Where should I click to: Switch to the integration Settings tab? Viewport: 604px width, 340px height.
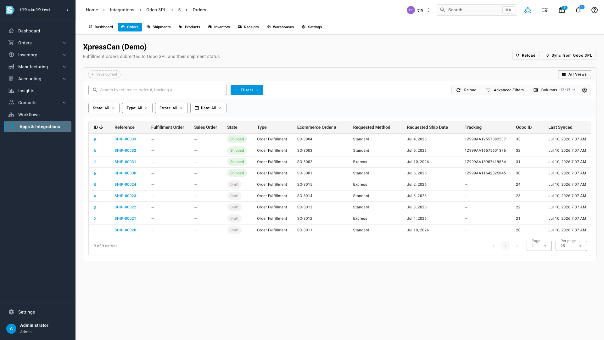tap(312, 27)
